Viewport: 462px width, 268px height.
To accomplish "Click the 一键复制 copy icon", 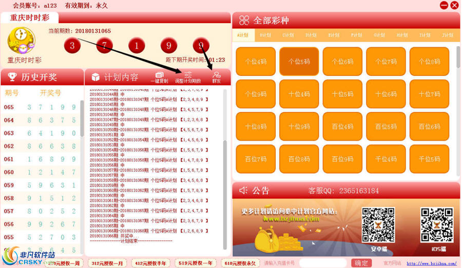I will click(x=159, y=75).
